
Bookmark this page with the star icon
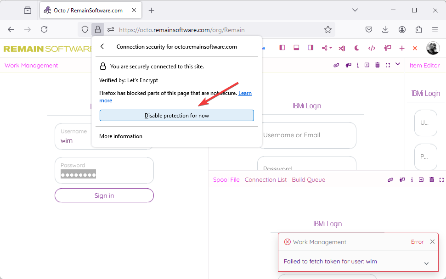(x=328, y=29)
